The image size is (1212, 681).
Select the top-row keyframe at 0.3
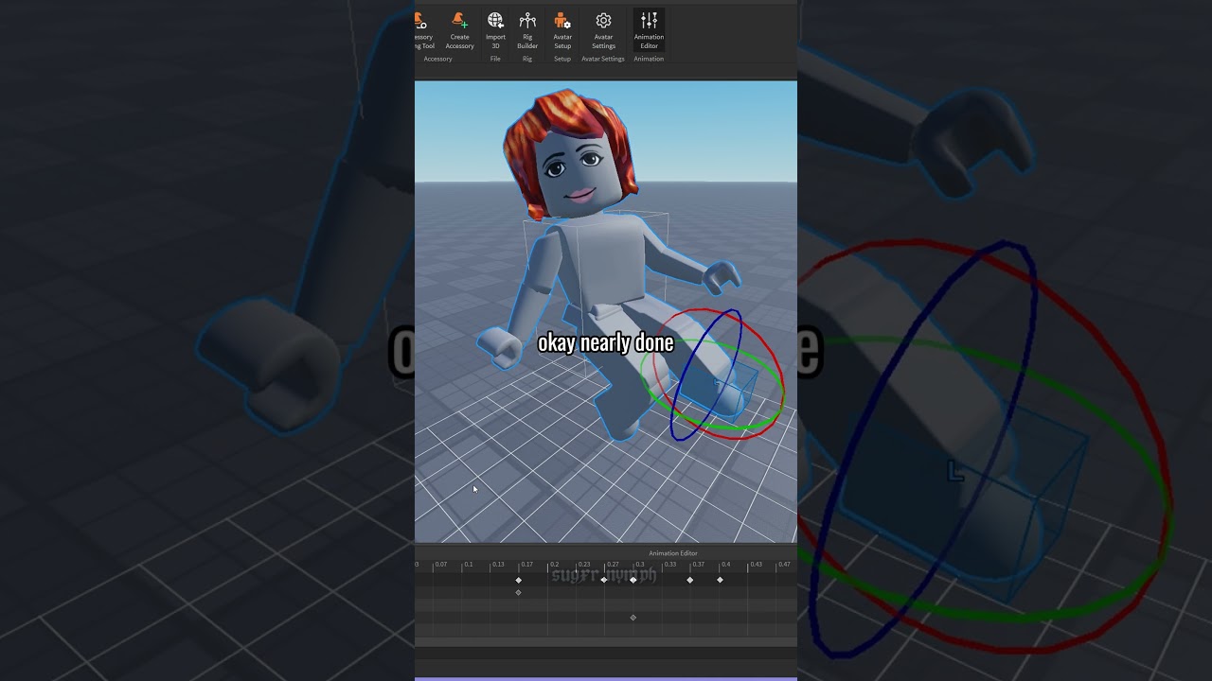(x=633, y=580)
